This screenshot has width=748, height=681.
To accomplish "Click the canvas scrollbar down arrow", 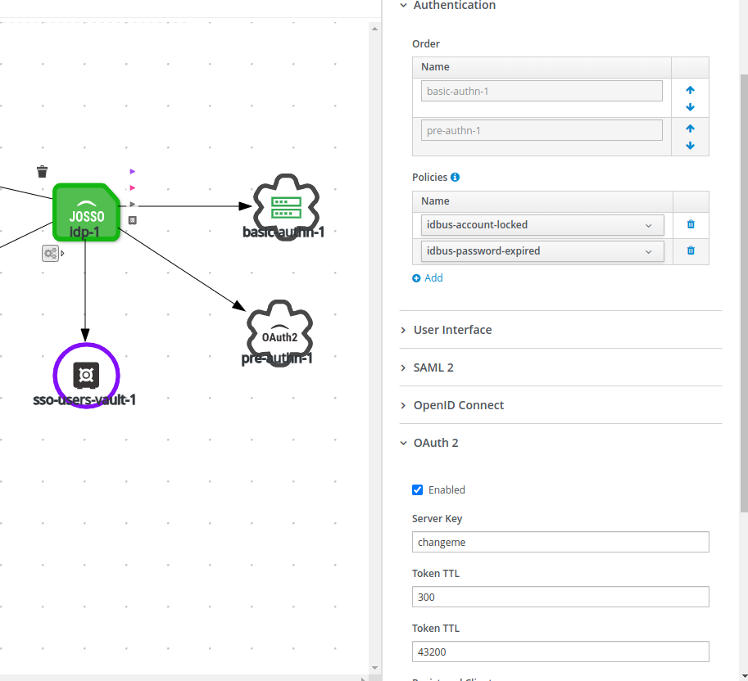I will (x=374, y=668).
